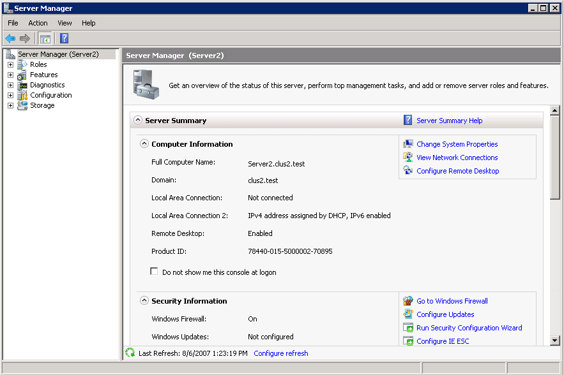Click the Forward arrow toolbar icon

[x=25, y=38]
